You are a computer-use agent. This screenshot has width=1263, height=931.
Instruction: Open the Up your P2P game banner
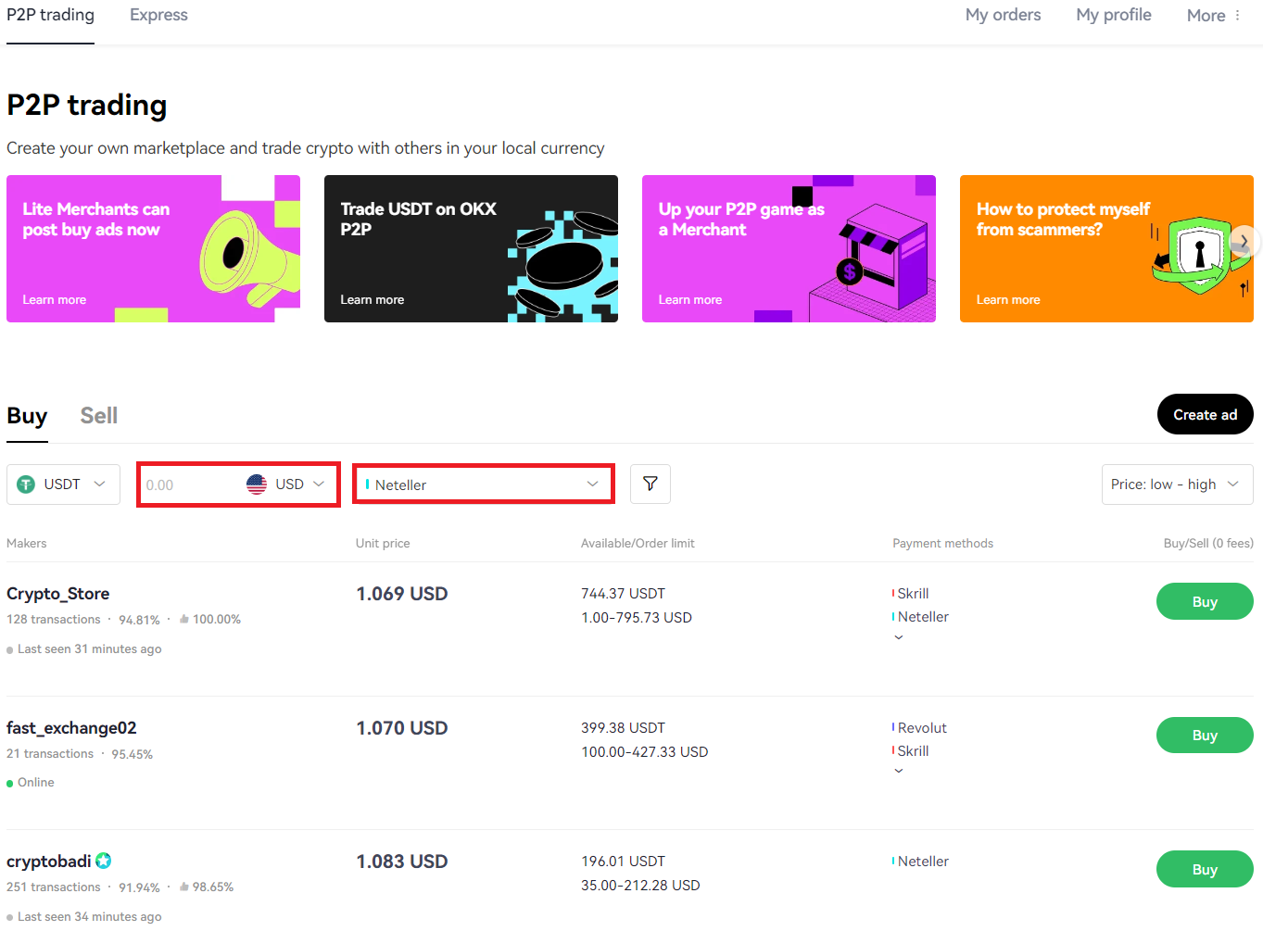point(789,248)
